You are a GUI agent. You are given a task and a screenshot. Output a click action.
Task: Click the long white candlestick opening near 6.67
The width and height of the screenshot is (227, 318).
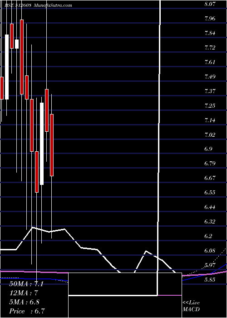coord(42,144)
